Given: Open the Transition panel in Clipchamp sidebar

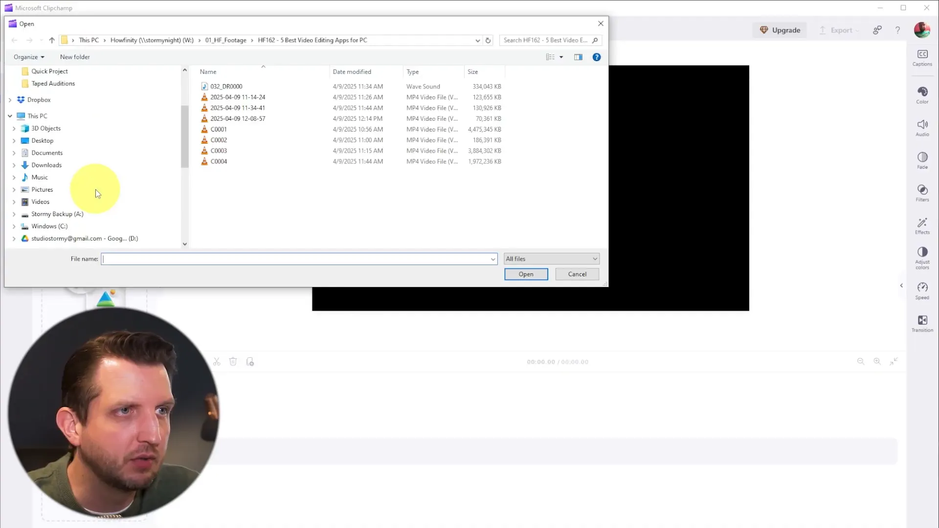Looking at the screenshot, I should [922, 324].
